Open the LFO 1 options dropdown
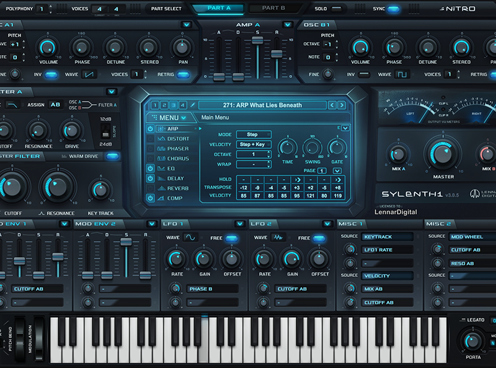Screen dimensions: 496x368 click(x=240, y=224)
